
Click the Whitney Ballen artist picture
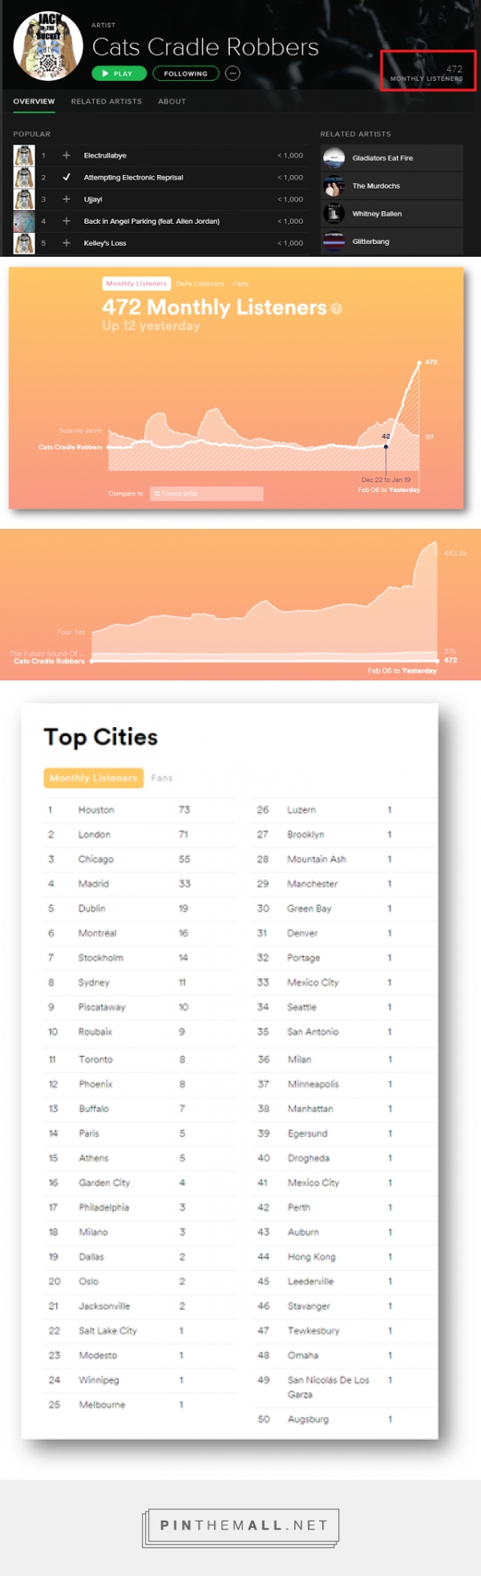[333, 213]
